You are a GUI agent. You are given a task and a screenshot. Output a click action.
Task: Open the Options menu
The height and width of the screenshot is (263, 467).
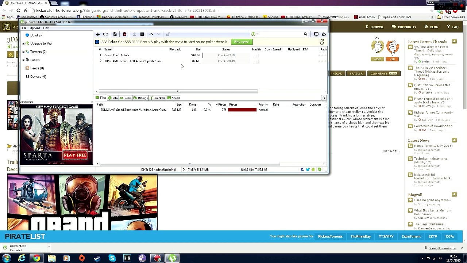[35, 28]
